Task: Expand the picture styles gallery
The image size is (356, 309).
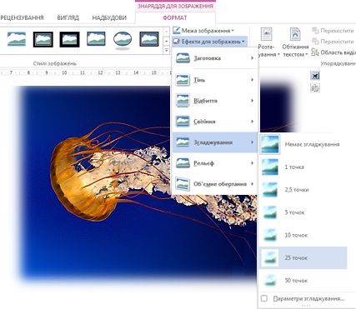Action: tap(166, 50)
